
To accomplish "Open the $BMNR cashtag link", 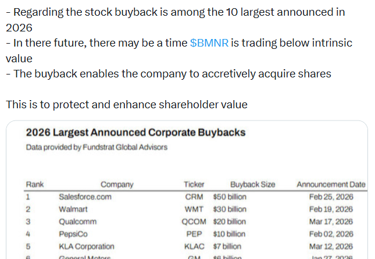I will [209, 43].
